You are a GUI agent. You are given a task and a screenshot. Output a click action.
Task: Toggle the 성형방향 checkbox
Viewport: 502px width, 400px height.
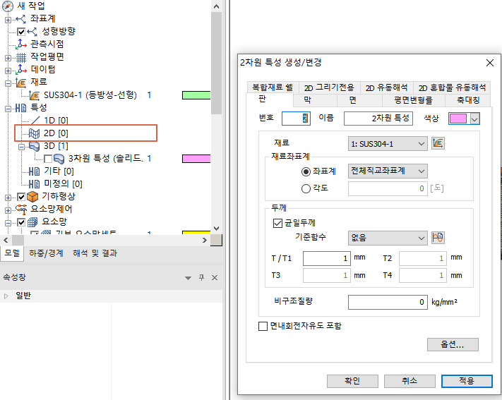click(x=21, y=32)
